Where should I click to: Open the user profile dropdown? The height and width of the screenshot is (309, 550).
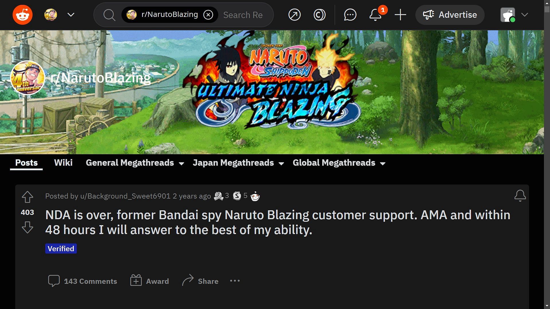click(x=514, y=15)
